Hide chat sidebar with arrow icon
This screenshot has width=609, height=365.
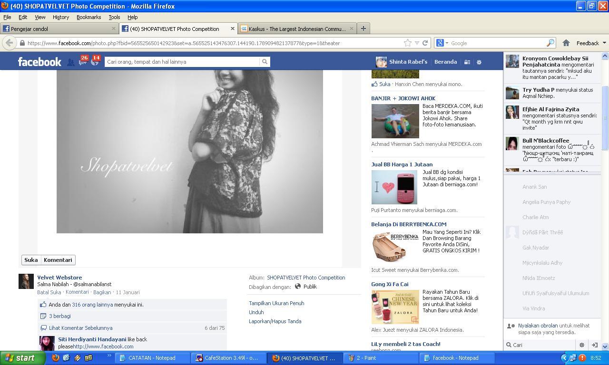[x=594, y=345]
